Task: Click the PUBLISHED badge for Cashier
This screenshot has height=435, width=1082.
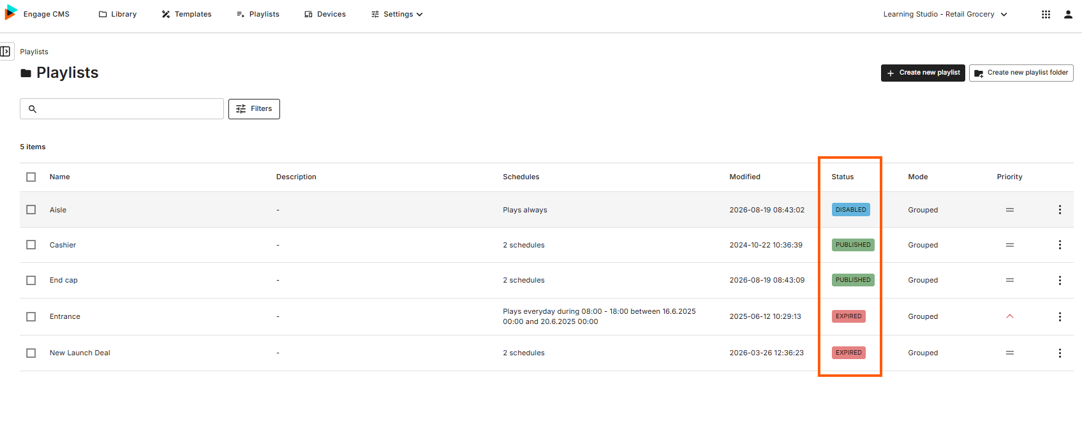Action: click(x=853, y=245)
